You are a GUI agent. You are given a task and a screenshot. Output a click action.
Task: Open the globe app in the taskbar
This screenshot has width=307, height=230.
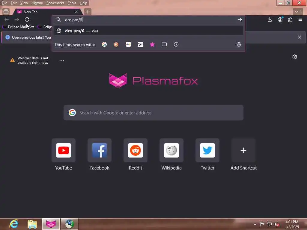70,224
